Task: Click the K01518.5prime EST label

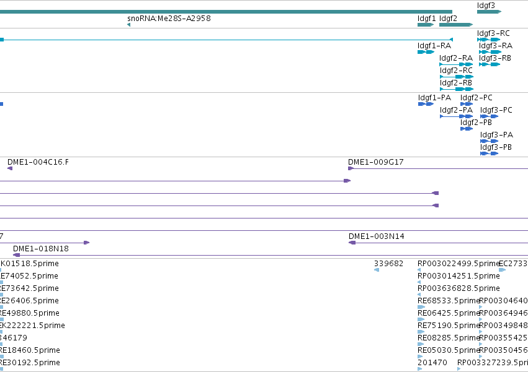Action: point(30,264)
